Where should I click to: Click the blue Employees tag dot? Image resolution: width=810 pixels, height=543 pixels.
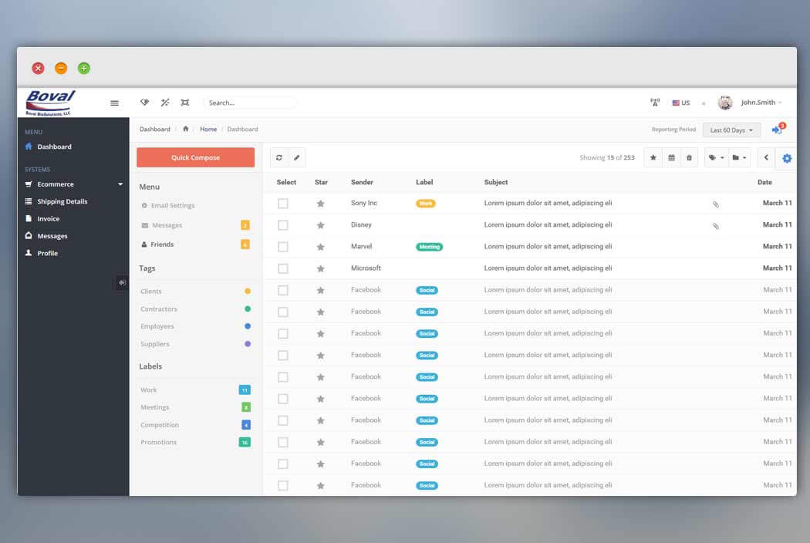248,326
